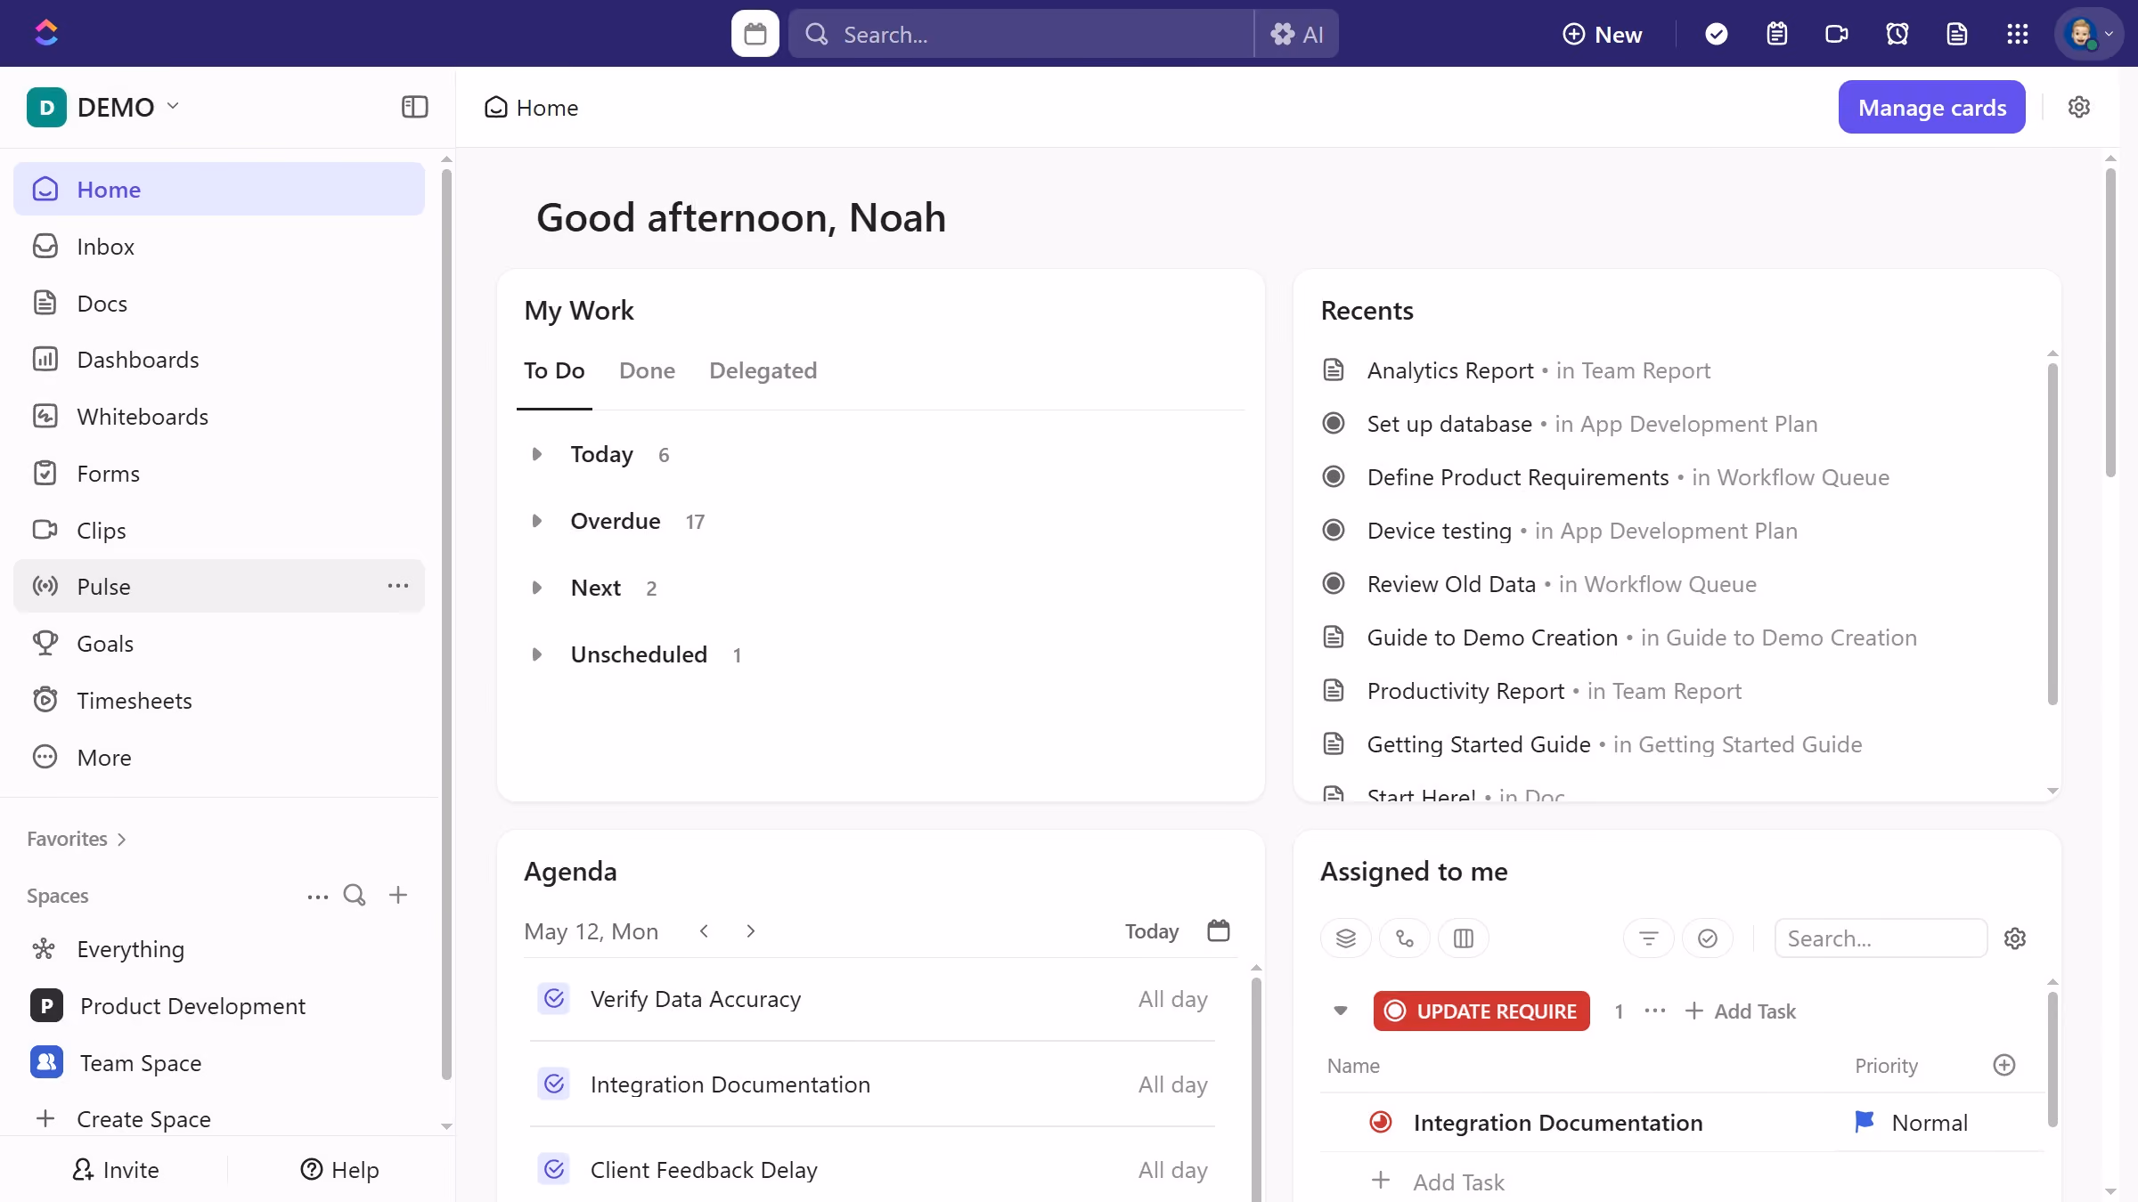
Task: Toggle the Integration Documentation agenda checkbox
Action: [553, 1084]
